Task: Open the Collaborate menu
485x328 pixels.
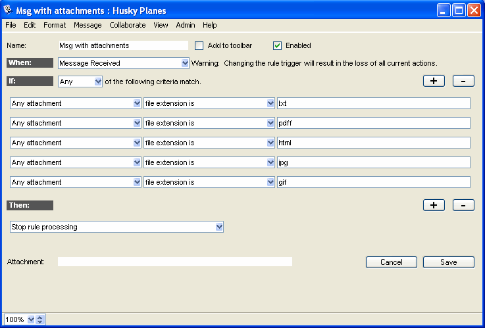Action: point(128,25)
